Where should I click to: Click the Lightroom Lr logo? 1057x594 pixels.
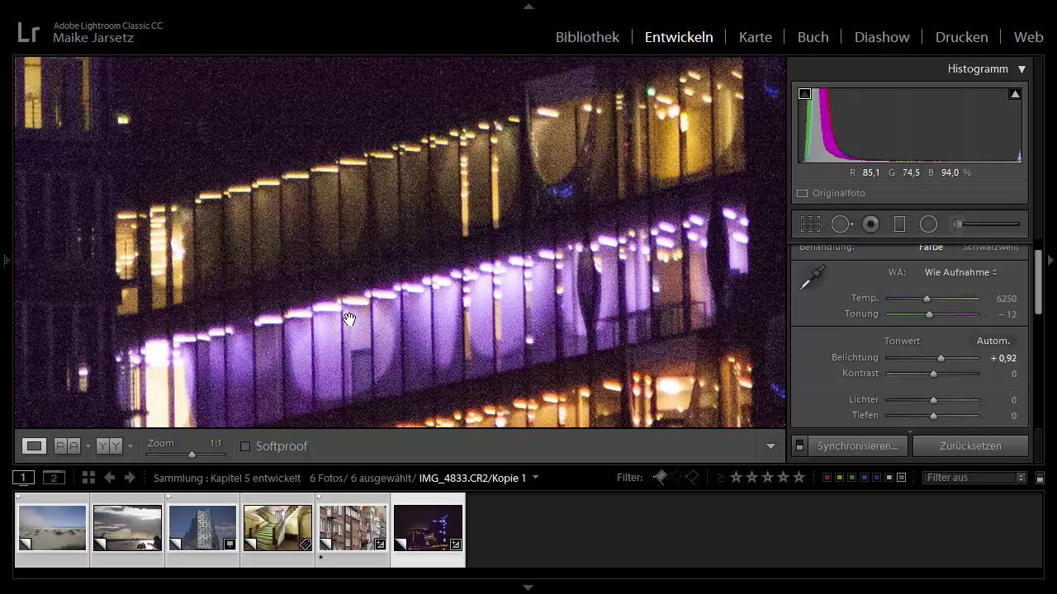[28, 32]
